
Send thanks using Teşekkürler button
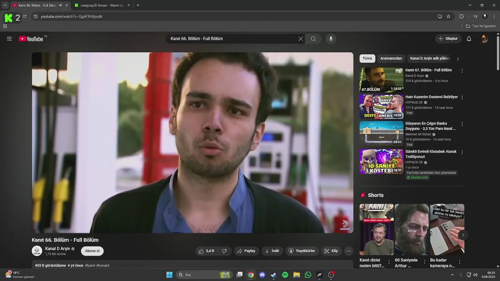(x=302, y=251)
